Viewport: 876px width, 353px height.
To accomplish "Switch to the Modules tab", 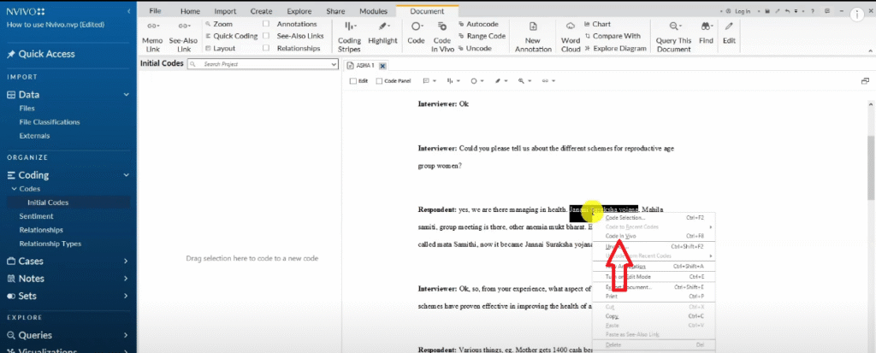I will [x=373, y=11].
